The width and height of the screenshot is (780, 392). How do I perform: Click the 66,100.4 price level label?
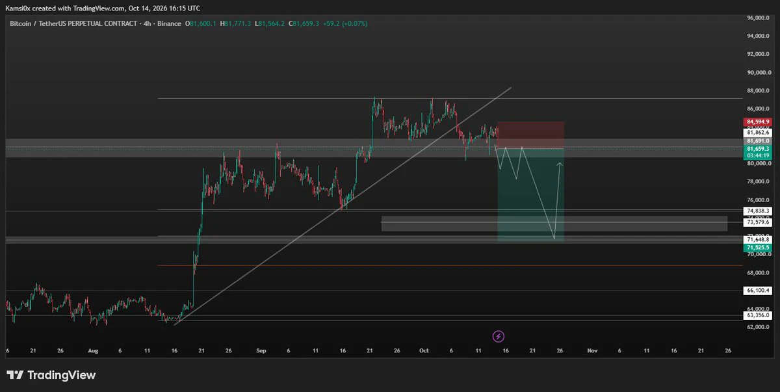point(758,291)
